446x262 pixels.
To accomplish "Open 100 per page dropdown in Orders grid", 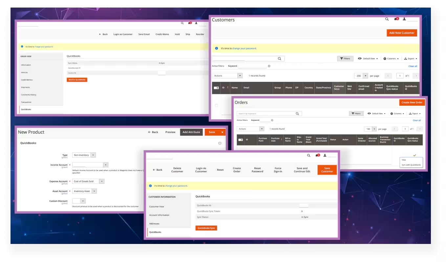I will [x=370, y=129].
